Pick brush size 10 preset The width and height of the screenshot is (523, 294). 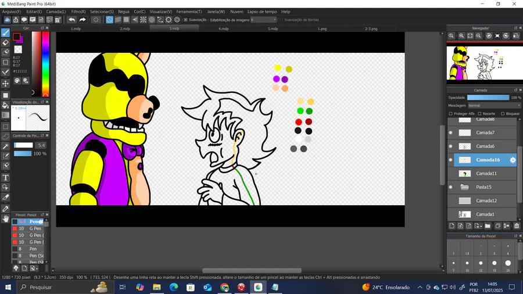467,264
